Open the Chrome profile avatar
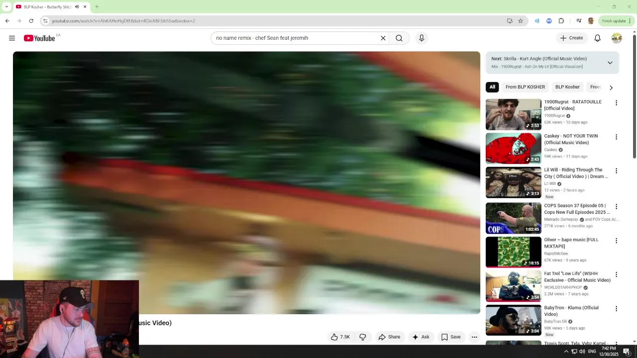This screenshot has height=358, width=637. (591, 21)
